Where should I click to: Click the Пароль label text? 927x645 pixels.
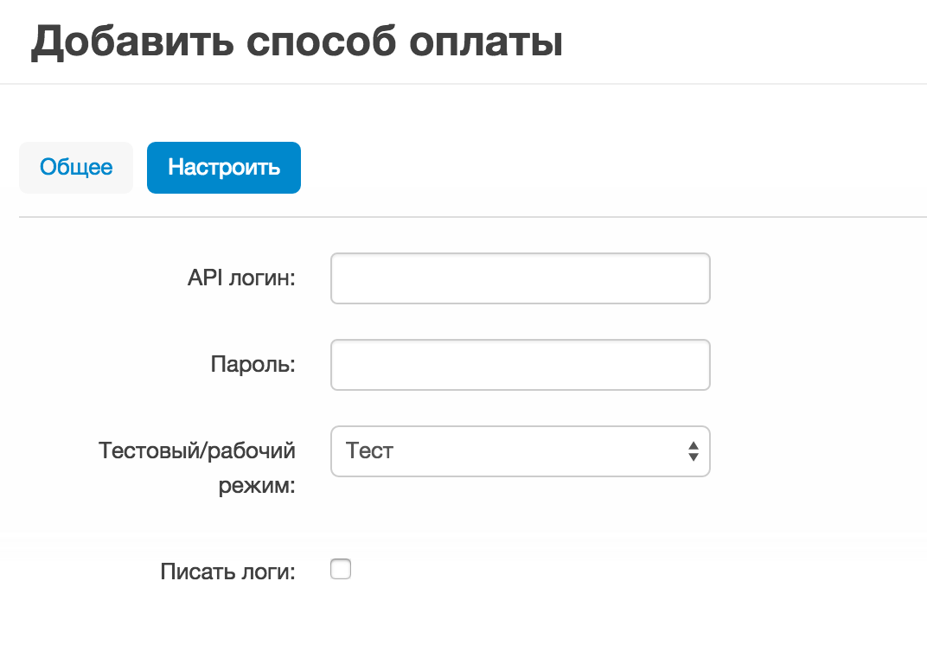pos(253,365)
